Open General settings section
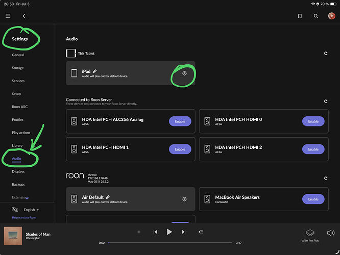Image resolution: width=340 pixels, height=255 pixels. [18, 55]
